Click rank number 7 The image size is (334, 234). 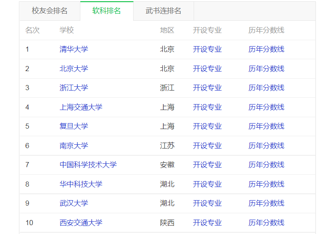click(27, 165)
